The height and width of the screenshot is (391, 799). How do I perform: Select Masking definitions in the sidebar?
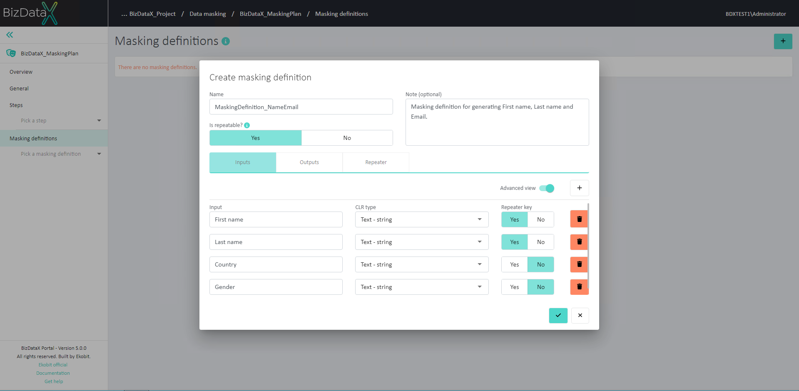point(54,138)
